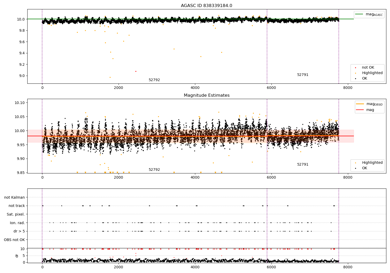Screen dimensions: 390x273
Task: Click the orange line sample beside mag OBSID
Action: pos(360,104)
